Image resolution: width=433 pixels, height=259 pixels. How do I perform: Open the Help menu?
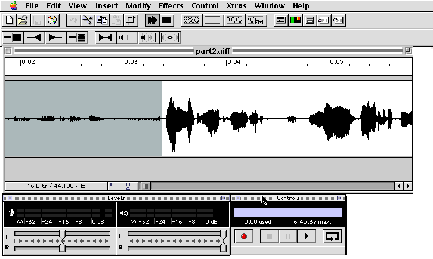pyautogui.click(x=301, y=5)
